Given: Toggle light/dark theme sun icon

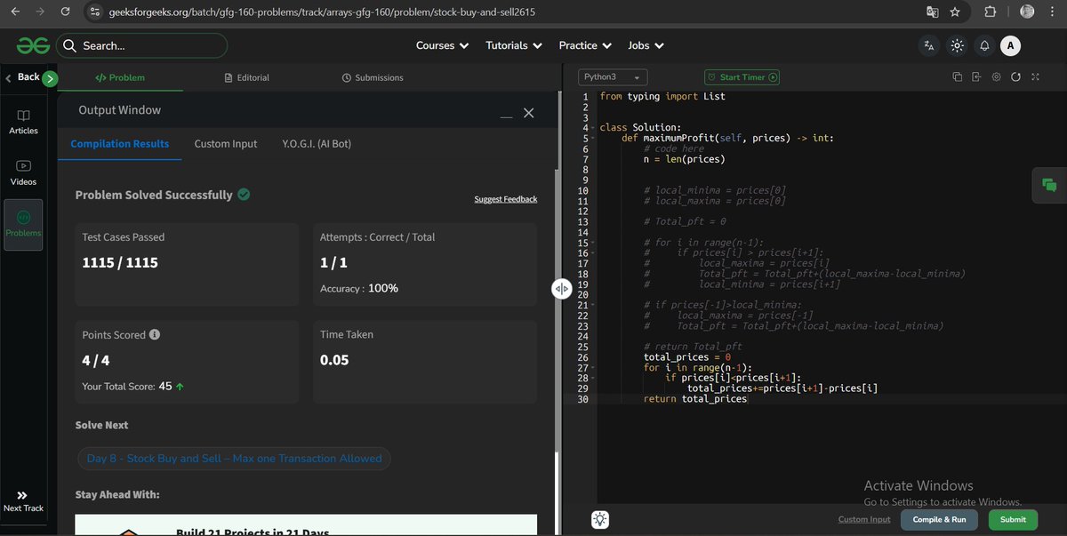Looking at the screenshot, I should pyautogui.click(x=957, y=45).
